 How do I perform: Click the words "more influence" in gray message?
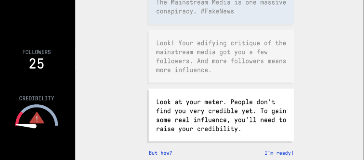[x=184, y=70]
